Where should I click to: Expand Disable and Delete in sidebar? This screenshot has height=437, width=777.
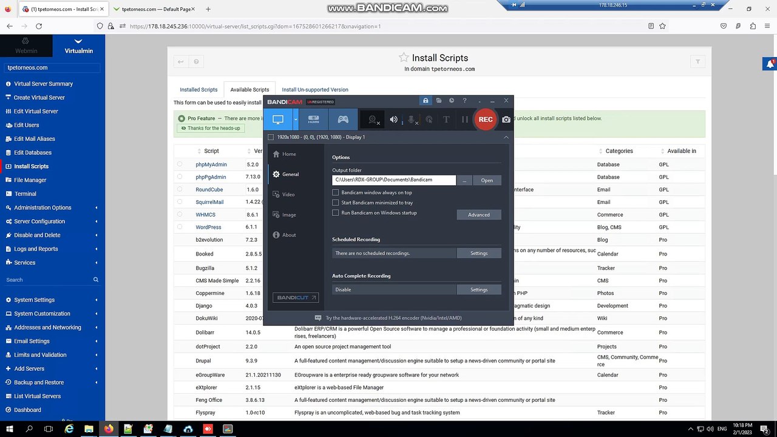[52, 235]
